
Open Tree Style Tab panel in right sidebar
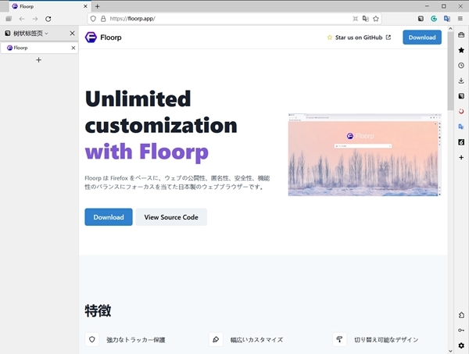[461, 96]
